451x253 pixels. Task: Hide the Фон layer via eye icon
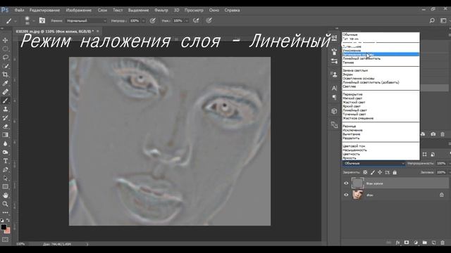click(x=346, y=195)
